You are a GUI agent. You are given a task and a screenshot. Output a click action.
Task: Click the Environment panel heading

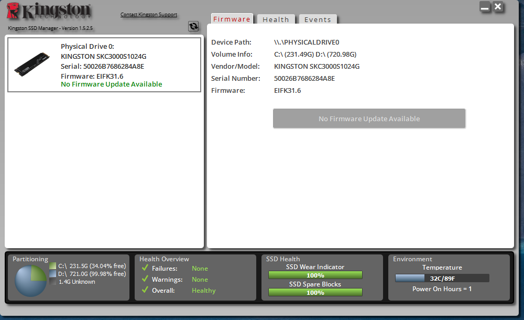tap(412, 259)
